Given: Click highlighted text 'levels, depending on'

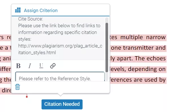Looking at the screenshot, I should point(137,69).
